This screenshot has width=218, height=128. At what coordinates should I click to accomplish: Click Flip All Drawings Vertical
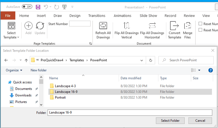(x=126, y=30)
